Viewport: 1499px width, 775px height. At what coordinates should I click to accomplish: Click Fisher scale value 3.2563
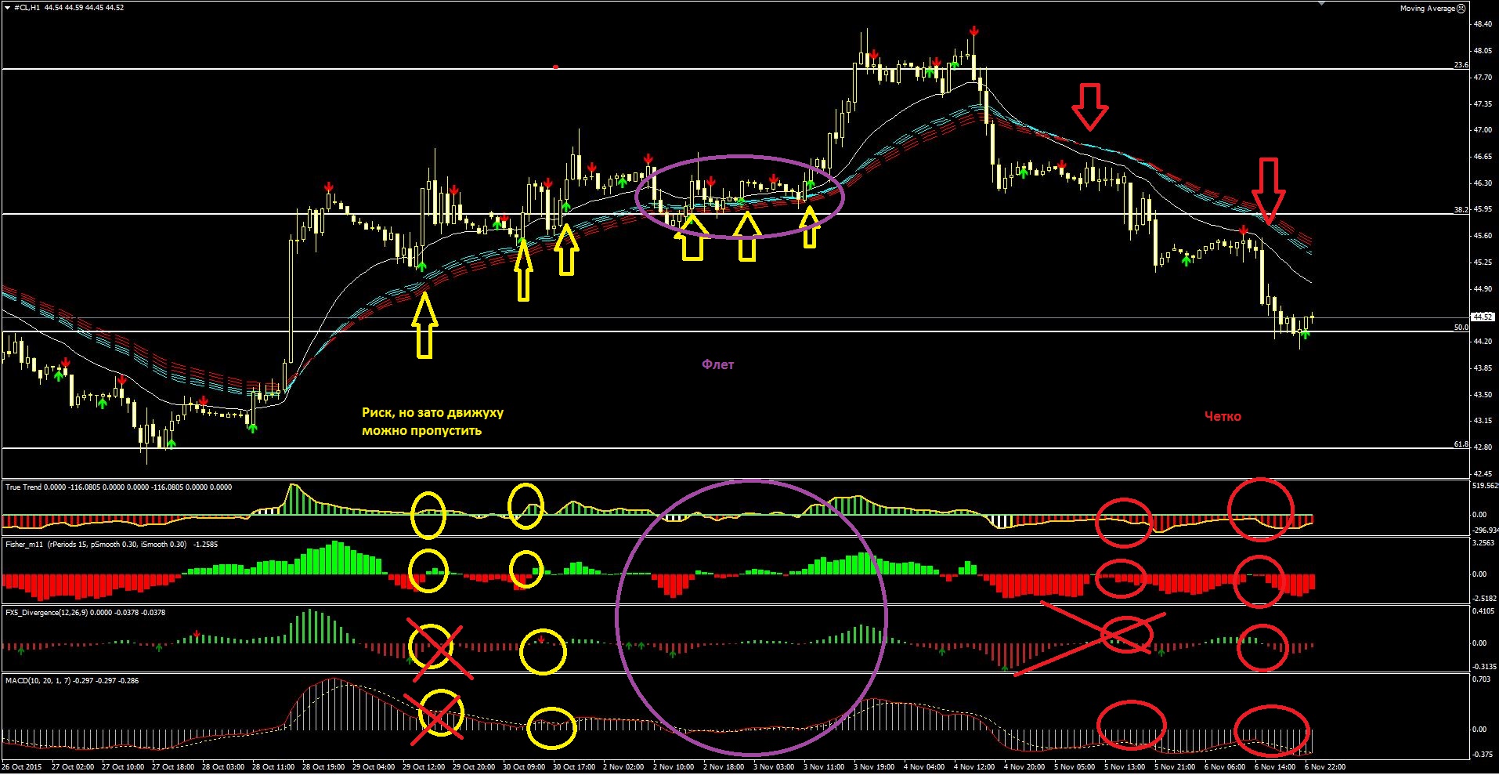pyautogui.click(x=1484, y=543)
